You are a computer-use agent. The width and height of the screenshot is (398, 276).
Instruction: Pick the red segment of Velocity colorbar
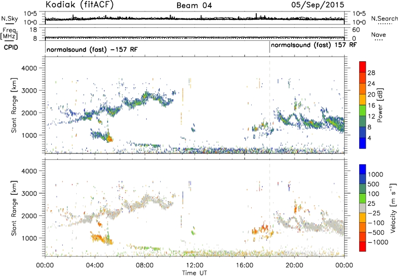[x=363, y=247]
